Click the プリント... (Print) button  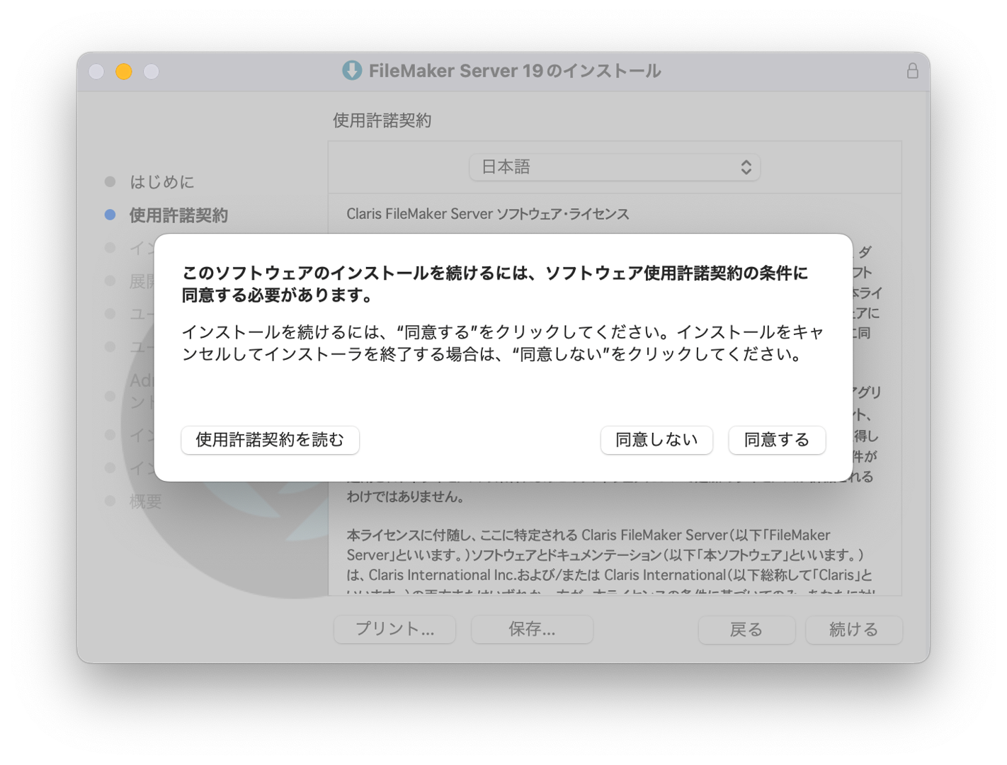(394, 629)
